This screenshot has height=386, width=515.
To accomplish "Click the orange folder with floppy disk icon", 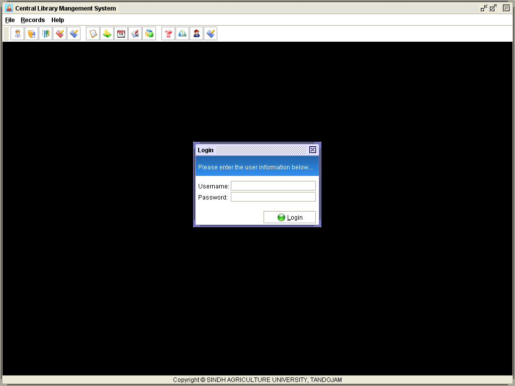I will pos(32,34).
